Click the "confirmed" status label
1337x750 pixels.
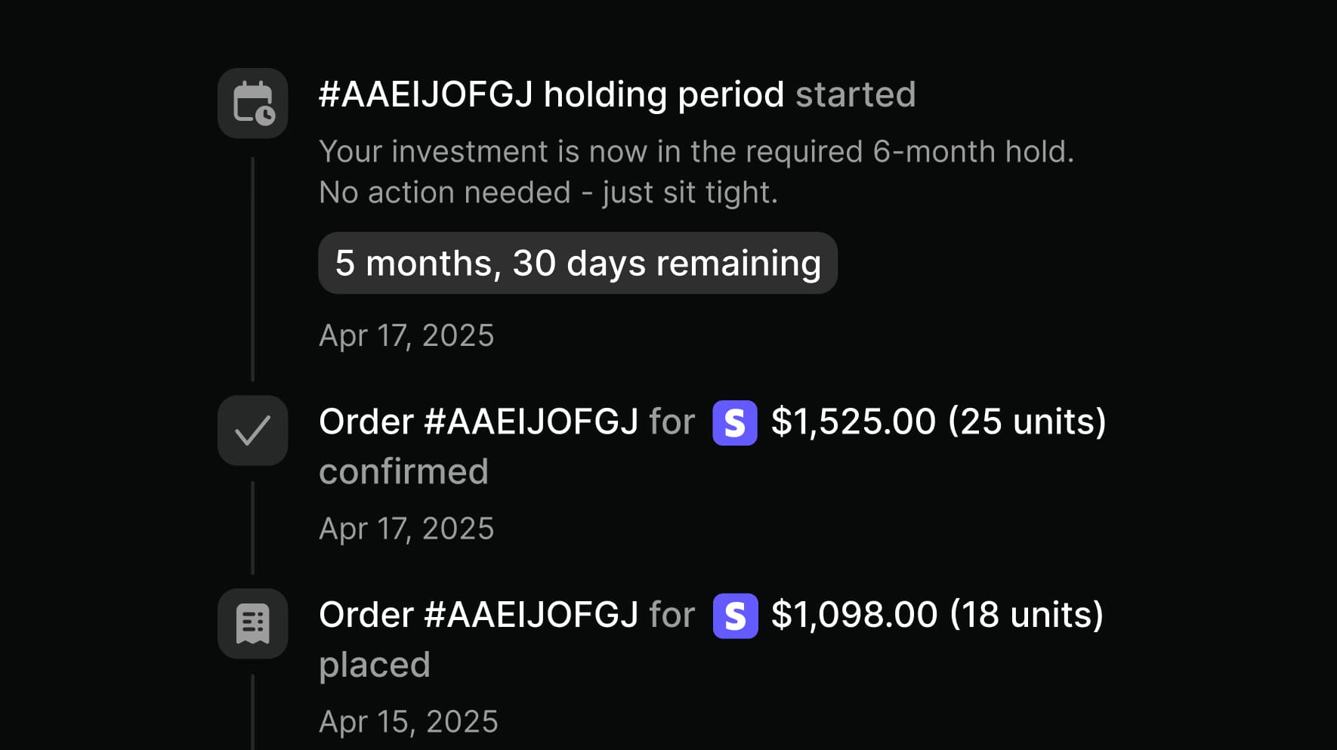(x=403, y=471)
